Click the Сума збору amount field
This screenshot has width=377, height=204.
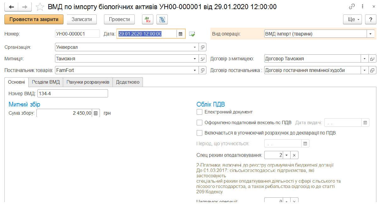click(64, 113)
